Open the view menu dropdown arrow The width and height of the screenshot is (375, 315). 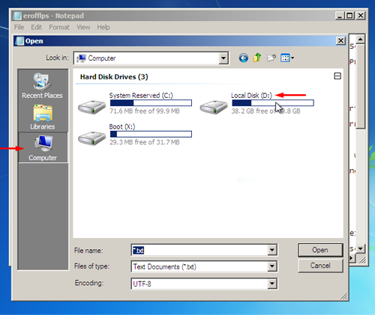pos(292,58)
